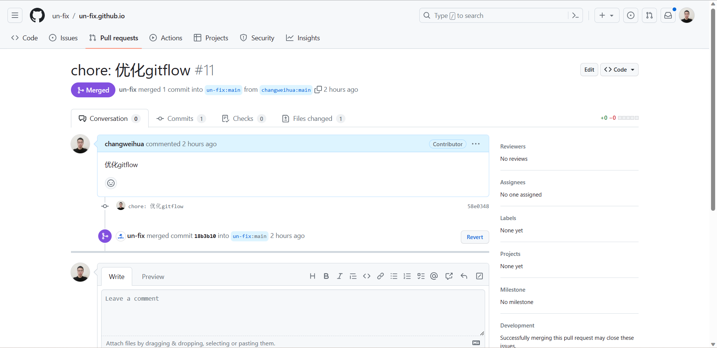The width and height of the screenshot is (717, 348).
Task: Open the hamburger navigation menu
Action: pos(15,16)
